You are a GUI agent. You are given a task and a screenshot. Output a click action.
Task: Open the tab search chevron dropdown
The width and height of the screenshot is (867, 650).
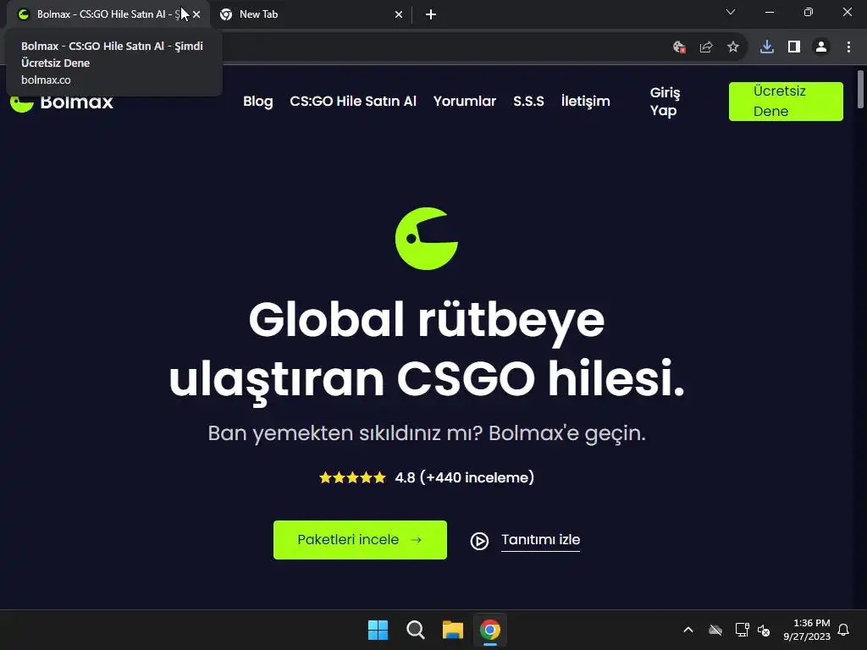point(731,12)
